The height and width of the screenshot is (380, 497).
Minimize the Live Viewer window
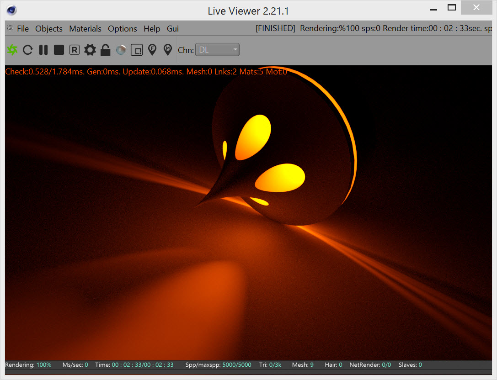[x=433, y=10]
